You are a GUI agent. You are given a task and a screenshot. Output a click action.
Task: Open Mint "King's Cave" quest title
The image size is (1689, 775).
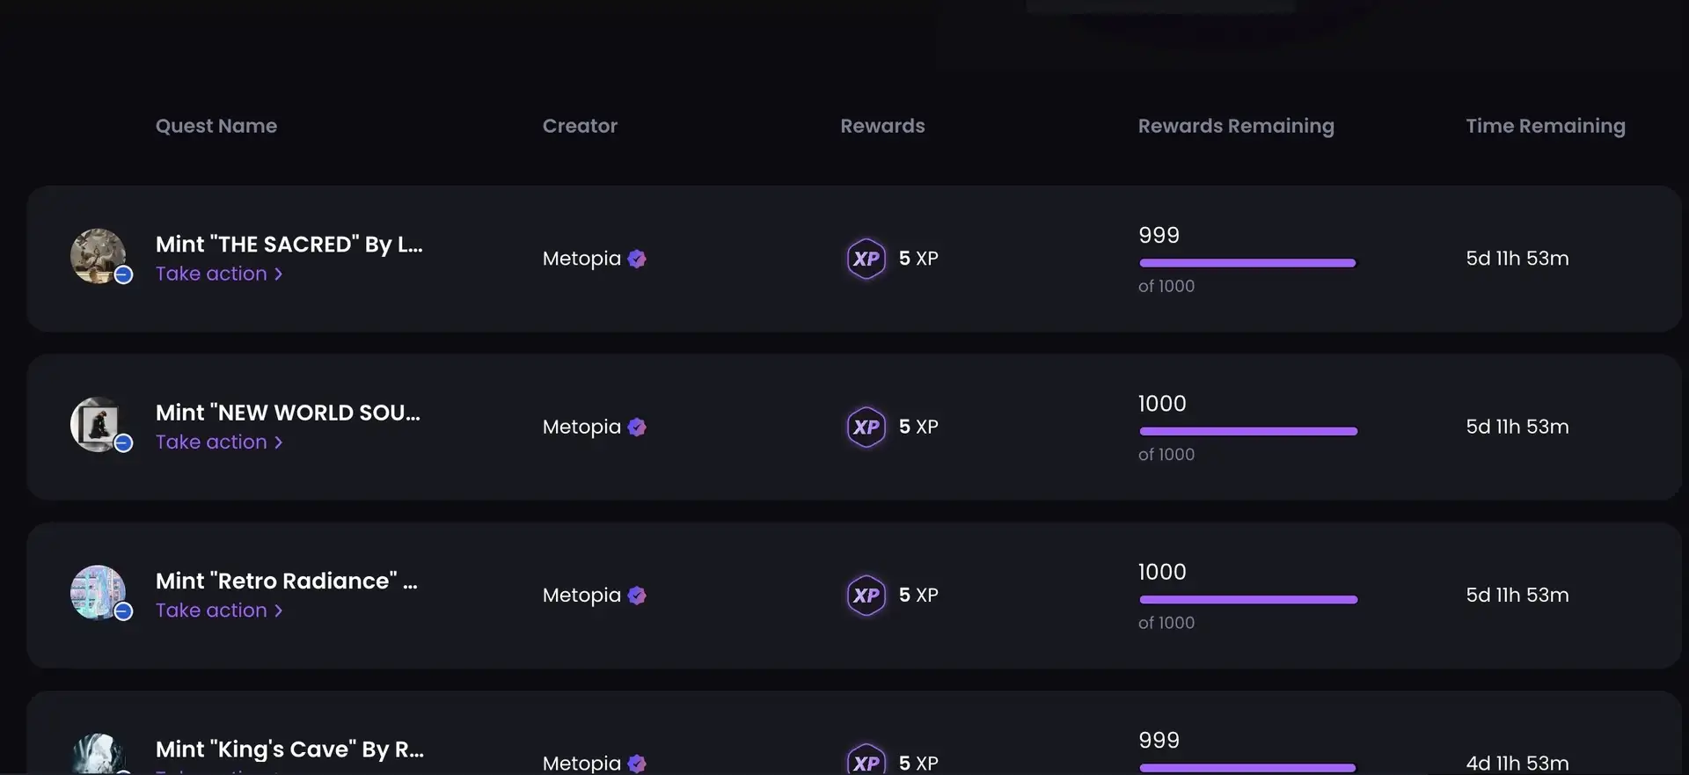[x=289, y=749]
